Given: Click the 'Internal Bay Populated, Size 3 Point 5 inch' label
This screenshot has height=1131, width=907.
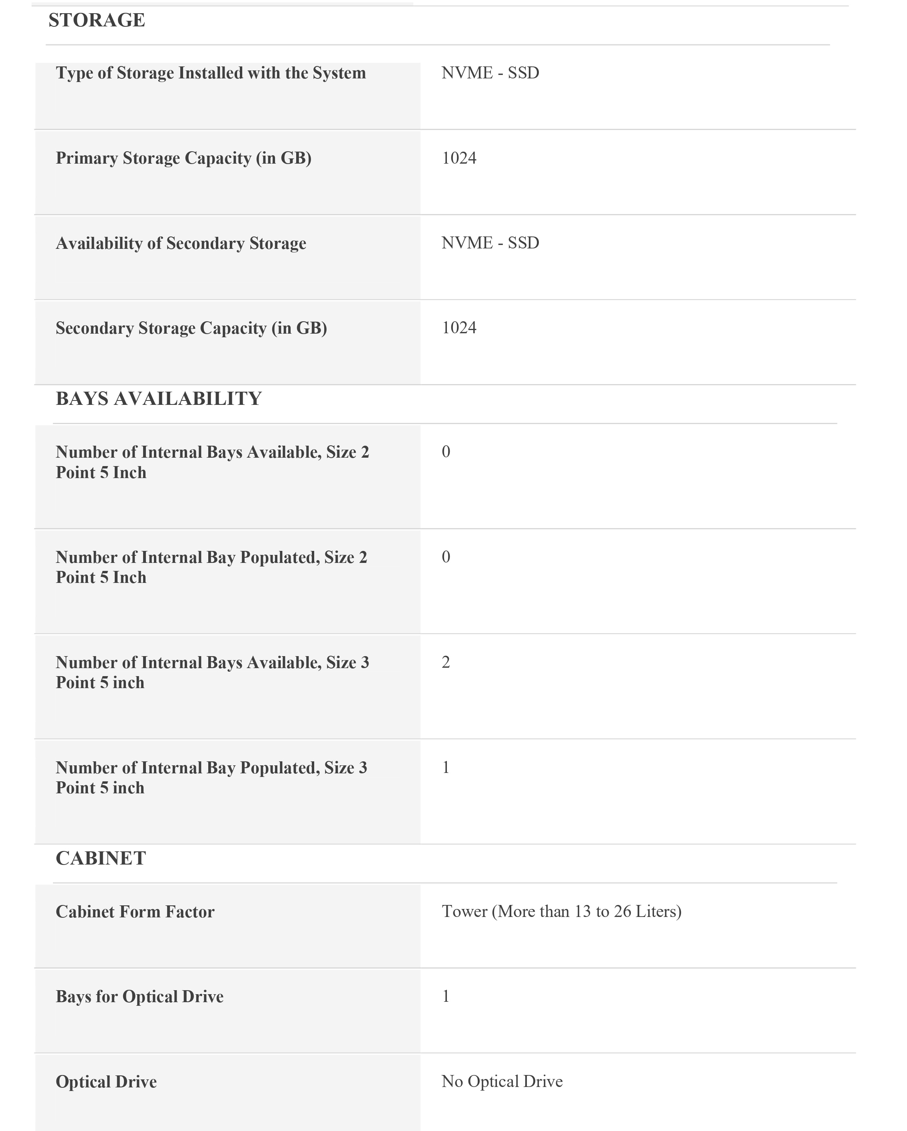Looking at the screenshot, I should click(x=211, y=777).
